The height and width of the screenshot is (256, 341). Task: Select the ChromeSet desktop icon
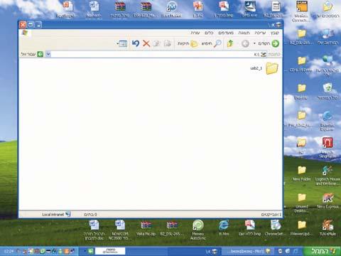point(276,228)
